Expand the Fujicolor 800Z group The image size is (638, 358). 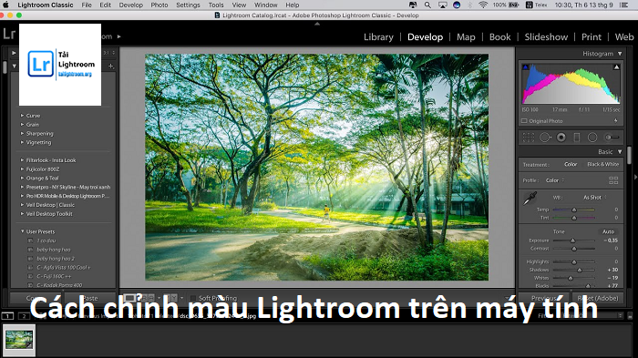(x=22, y=169)
